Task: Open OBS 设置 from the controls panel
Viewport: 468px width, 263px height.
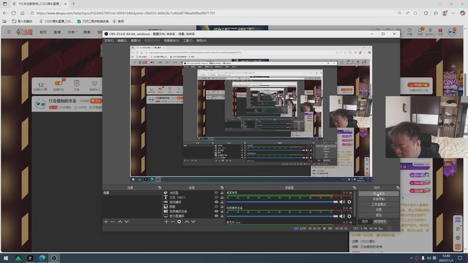Action: pyautogui.click(x=378, y=210)
